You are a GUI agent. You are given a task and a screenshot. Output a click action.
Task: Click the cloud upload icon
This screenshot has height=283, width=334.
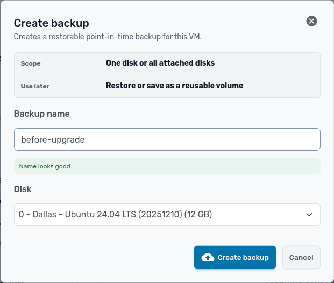point(208,257)
